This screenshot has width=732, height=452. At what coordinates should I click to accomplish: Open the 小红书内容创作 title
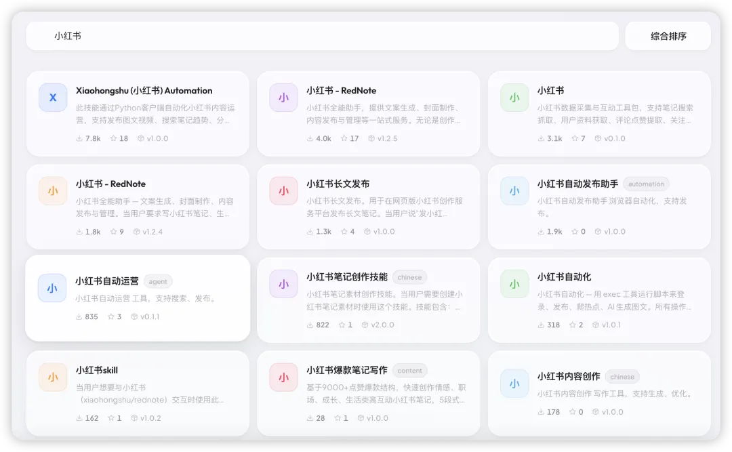(x=569, y=376)
